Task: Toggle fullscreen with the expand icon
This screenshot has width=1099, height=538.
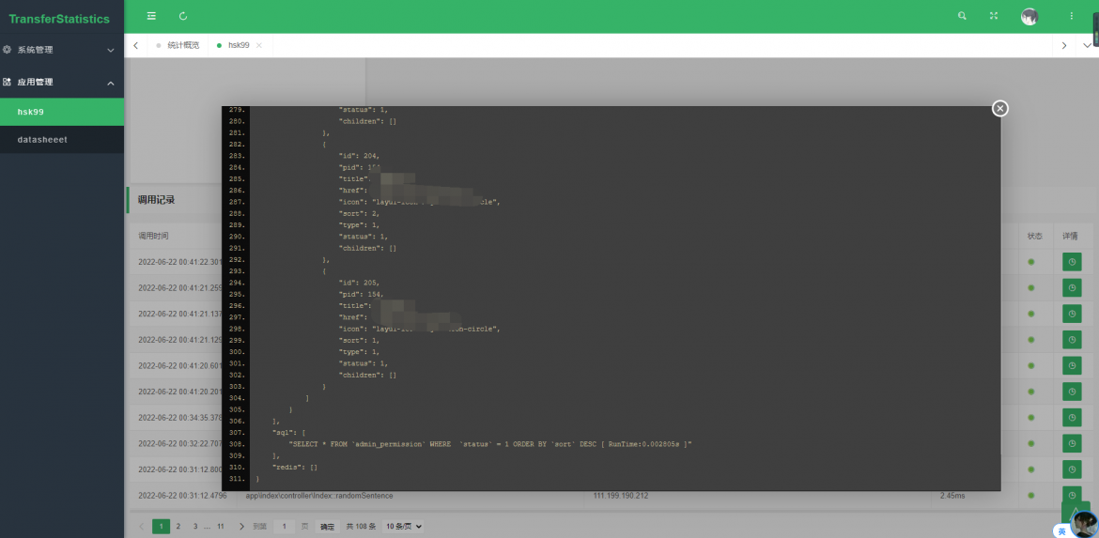Action: (x=993, y=15)
